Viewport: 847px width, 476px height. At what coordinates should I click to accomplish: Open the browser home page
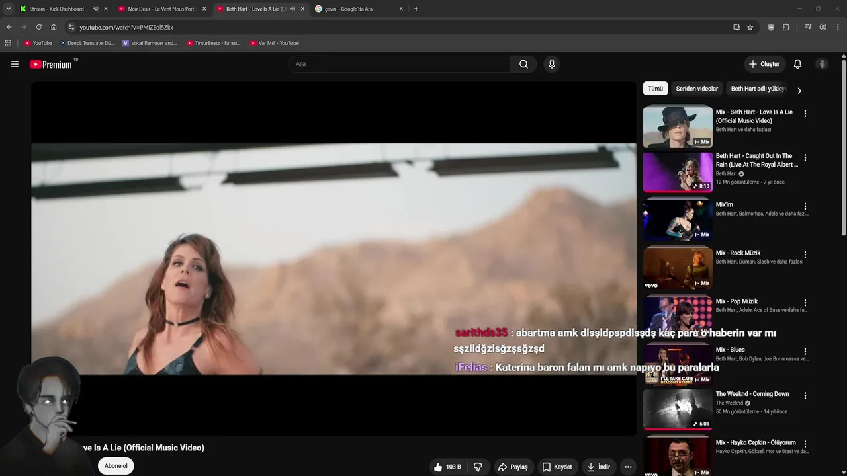click(x=54, y=27)
